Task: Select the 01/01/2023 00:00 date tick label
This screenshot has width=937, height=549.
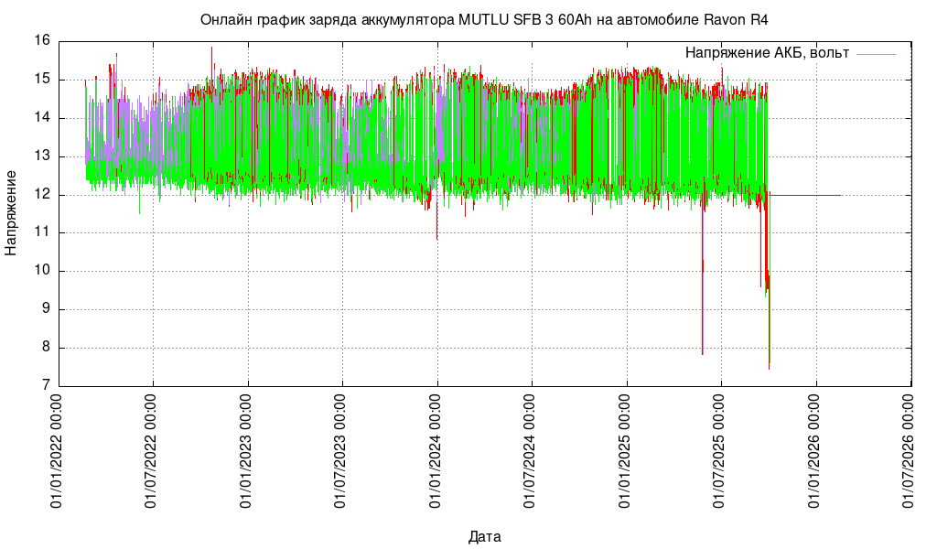Action: pos(247,452)
